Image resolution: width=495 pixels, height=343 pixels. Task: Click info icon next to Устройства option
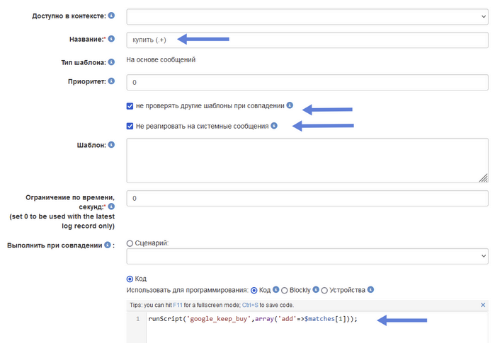(x=370, y=289)
